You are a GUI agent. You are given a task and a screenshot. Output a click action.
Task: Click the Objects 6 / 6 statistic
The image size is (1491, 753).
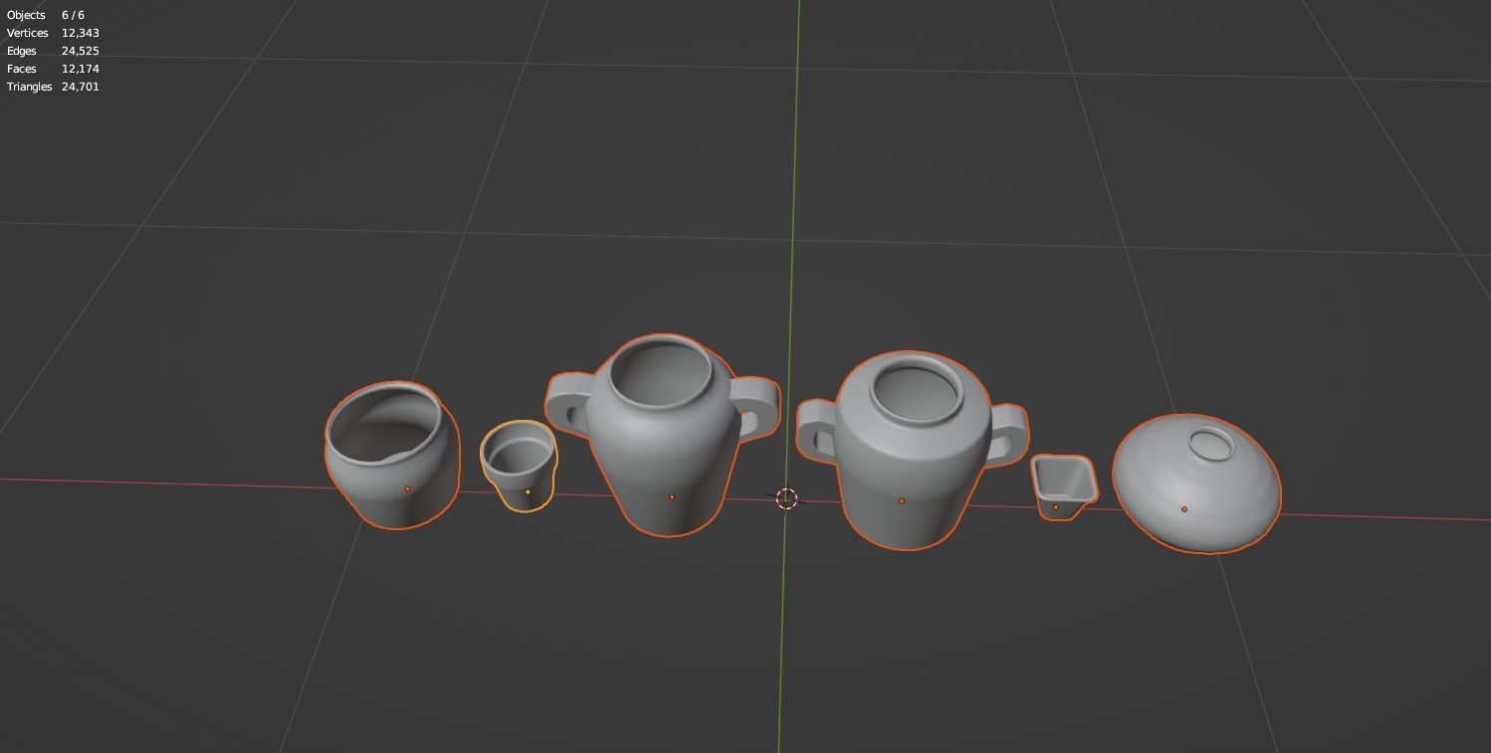pyautogui.click(x=46, y=15)
